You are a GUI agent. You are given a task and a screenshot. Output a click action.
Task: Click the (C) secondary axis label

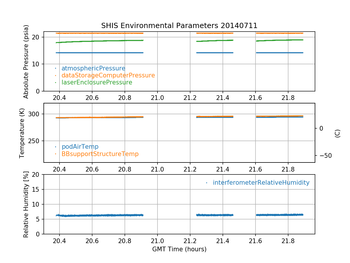point(337,133)
